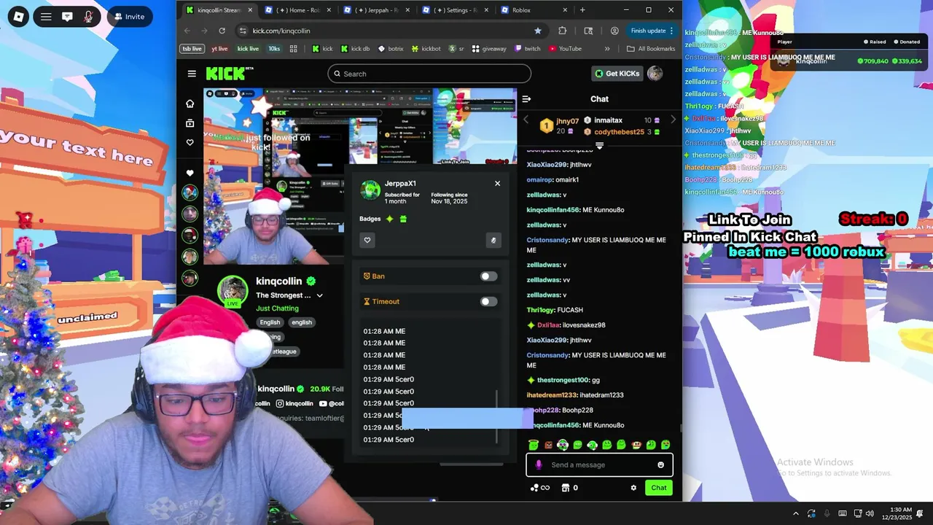Close the JerppaX1 user card

pyautogui.click(x=498, y=184)
